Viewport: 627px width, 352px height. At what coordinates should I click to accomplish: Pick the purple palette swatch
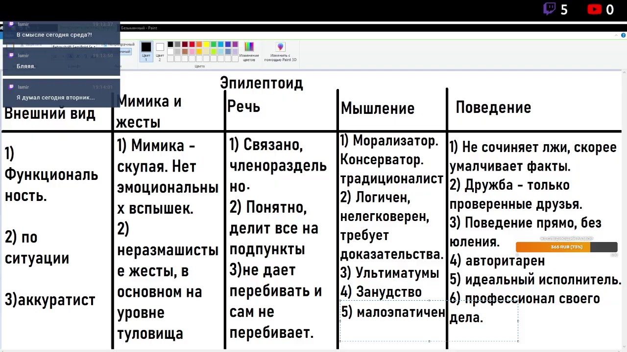(235, 44)
